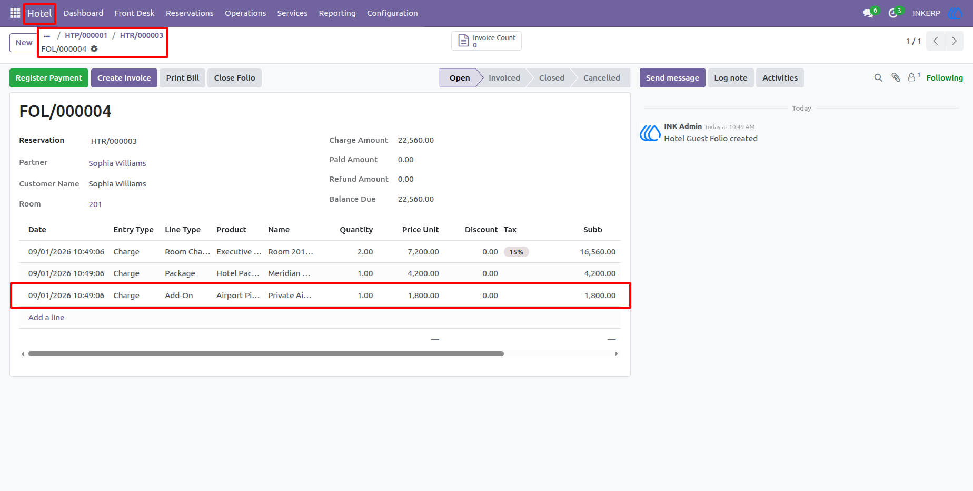Click the table horizontal scrollbar thumb
The height and width of the screenshot is (491, 973).
tap(266, 354)
